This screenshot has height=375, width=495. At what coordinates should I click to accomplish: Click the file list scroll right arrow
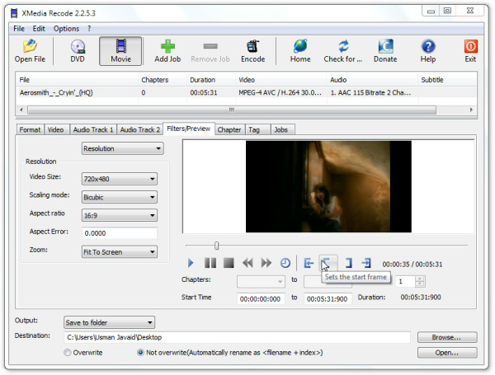(x=471, y=110)
